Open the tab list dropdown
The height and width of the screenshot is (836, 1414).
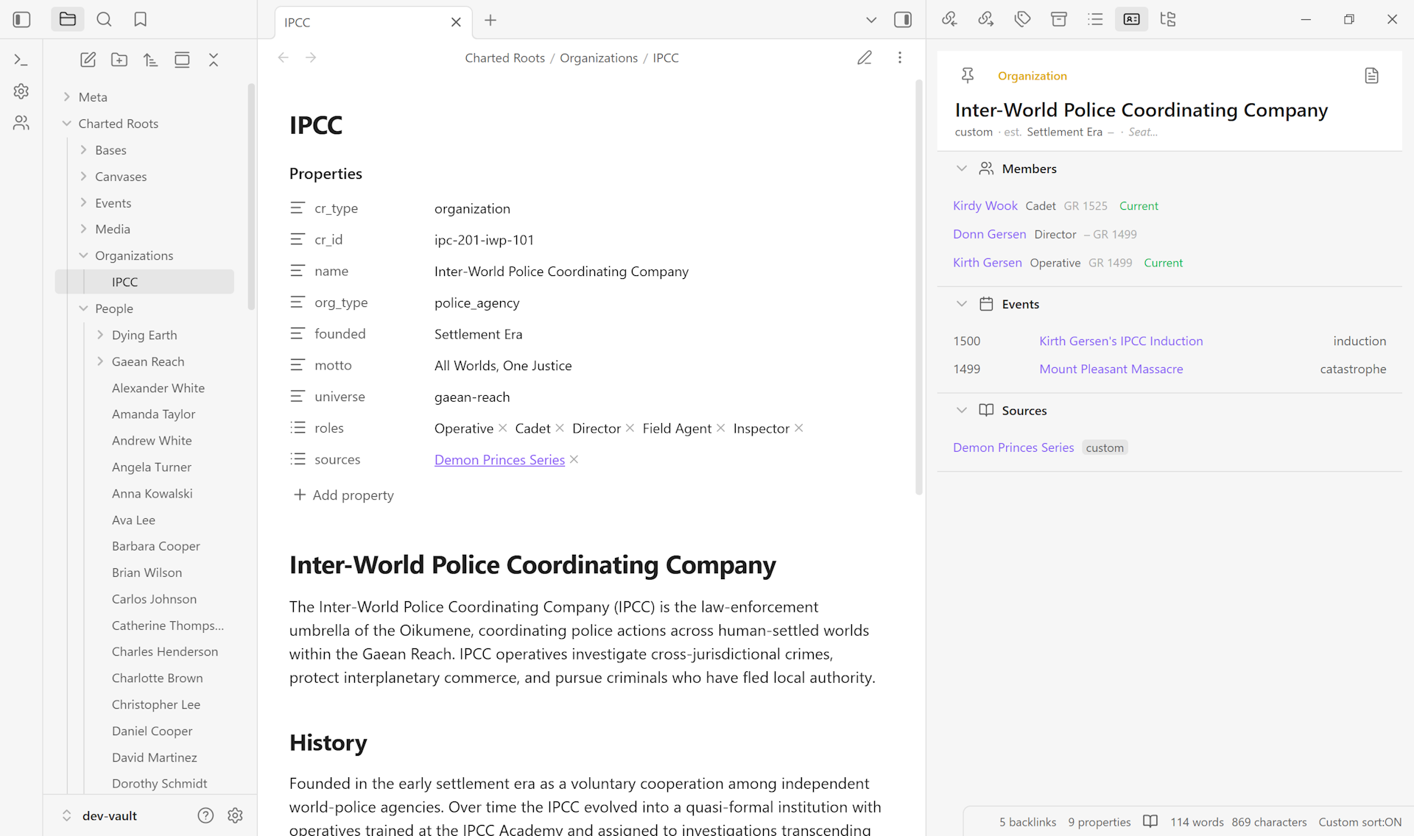coord(871,21)
